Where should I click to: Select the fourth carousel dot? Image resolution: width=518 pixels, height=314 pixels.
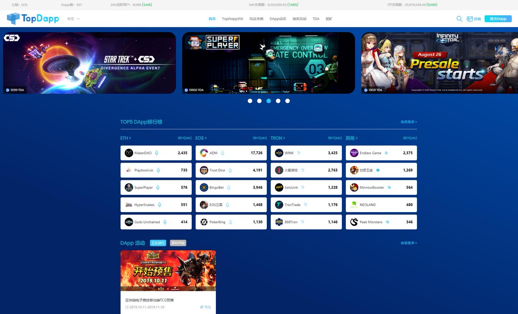pos(278,101)
